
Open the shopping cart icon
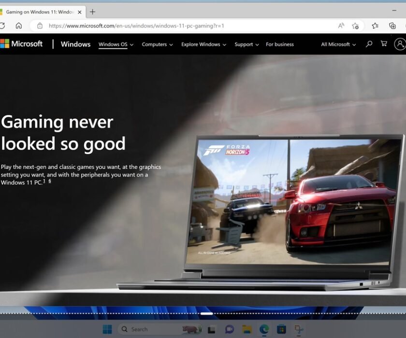point(384,44)
